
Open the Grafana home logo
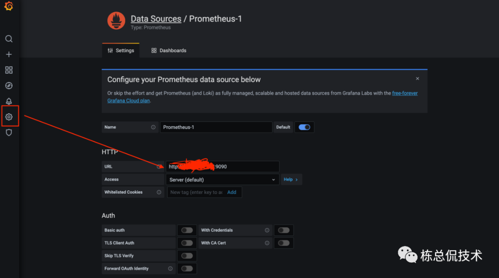coord(9,6)
